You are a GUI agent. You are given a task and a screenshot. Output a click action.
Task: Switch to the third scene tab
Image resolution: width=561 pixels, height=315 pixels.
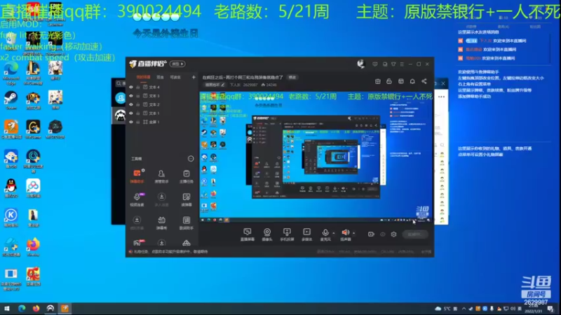click(175, 77)
